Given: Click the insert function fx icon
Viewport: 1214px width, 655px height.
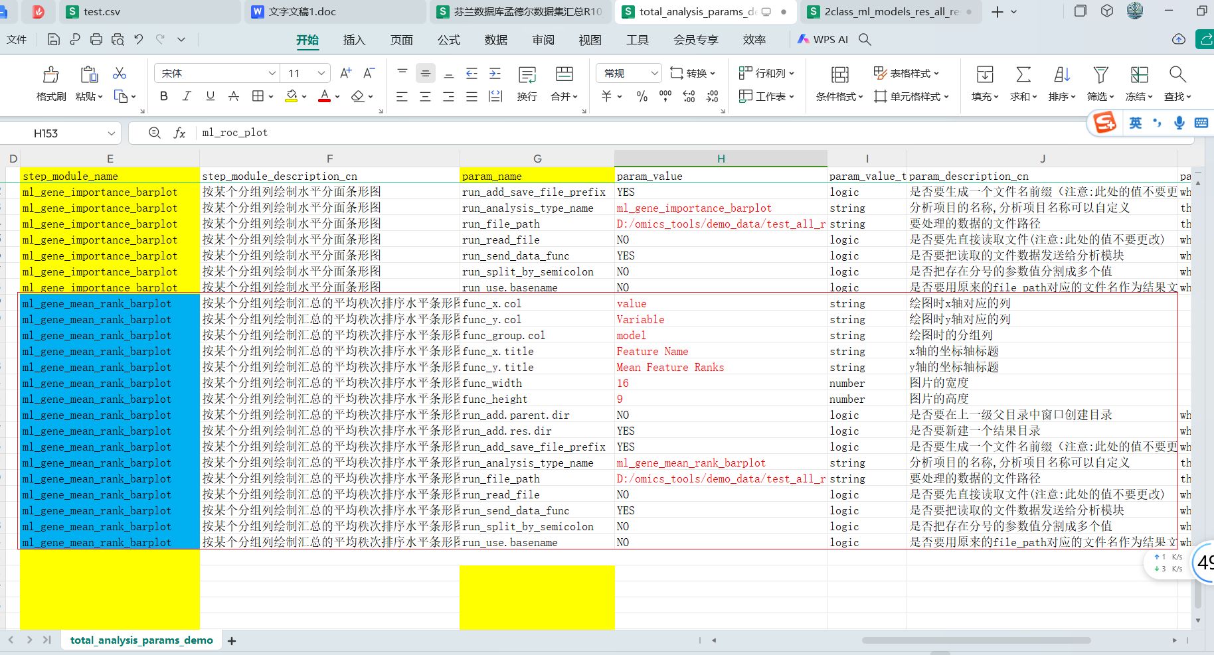Looking at the screenshot, I should 179,133.
